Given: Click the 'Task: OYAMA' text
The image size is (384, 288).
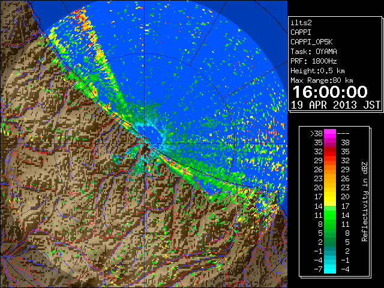Looking at the screenshot, I should pyautogui.click(x=313, y=52).
